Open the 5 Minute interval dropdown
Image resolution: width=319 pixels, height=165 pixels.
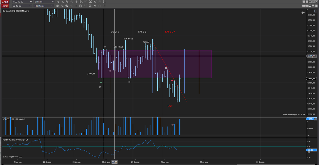[x=44, y=2]
